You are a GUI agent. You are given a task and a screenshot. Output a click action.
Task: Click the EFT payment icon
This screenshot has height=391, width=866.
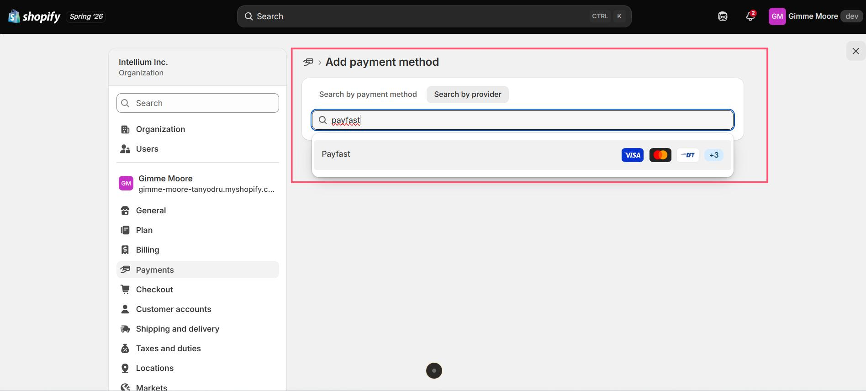tap(688, 155)
